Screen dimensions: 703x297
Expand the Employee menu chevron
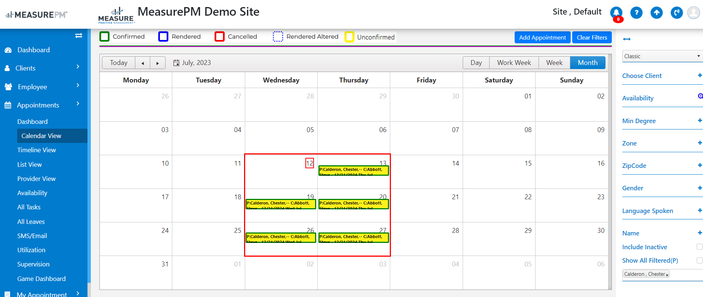[x=78, y=85]
